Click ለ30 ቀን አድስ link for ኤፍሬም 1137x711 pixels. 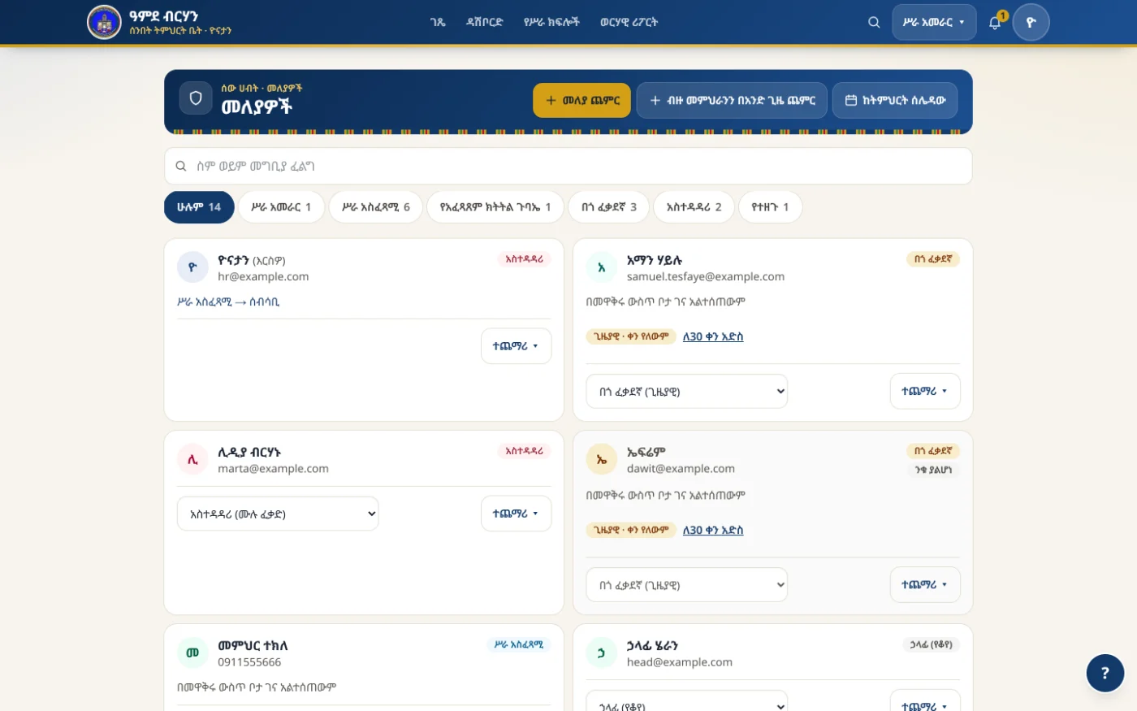tap(713, 530)
